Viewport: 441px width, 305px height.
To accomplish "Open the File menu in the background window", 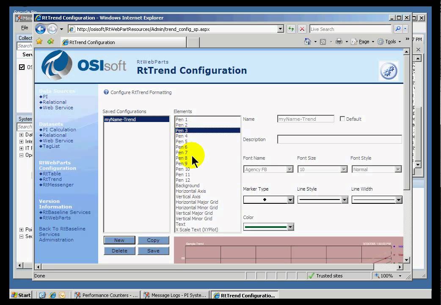I will click(25, 28).
